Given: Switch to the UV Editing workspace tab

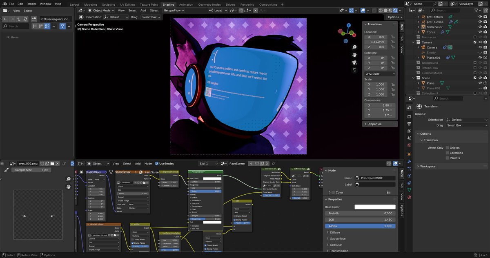Looking at the screenshot, I should click(127, 4).
